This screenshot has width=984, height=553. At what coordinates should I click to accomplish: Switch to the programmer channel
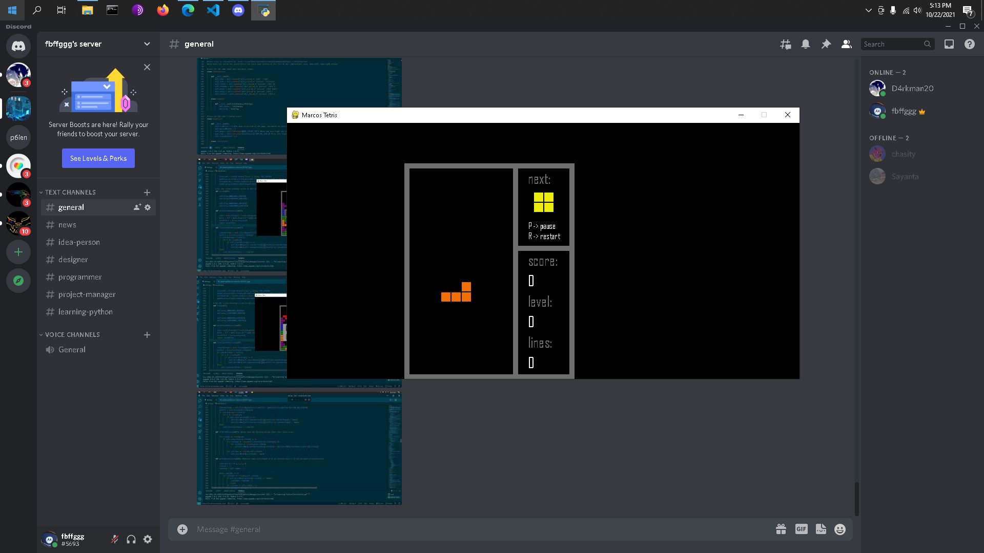80,277
